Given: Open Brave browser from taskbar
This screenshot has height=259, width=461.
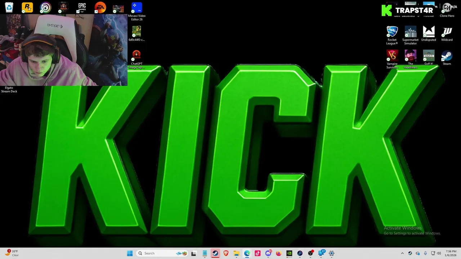Looking at the screenshot, I should coord(226,253).
